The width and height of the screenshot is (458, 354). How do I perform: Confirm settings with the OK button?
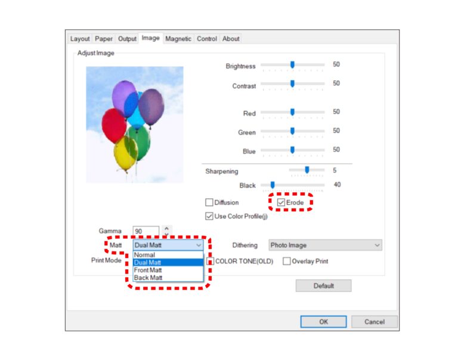[x=323, y=322]
